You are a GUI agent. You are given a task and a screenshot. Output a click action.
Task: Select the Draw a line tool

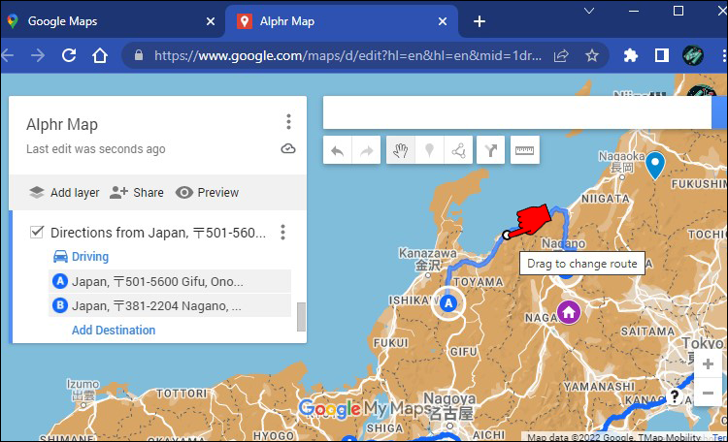click(x=457, y=150)
